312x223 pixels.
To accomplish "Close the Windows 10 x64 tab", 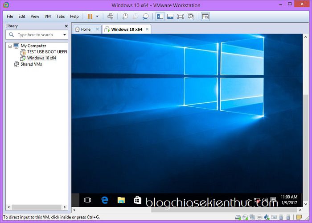I will pos(147,29).
